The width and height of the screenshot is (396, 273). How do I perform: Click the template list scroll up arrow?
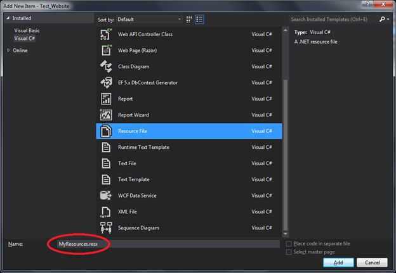[286, 30]
